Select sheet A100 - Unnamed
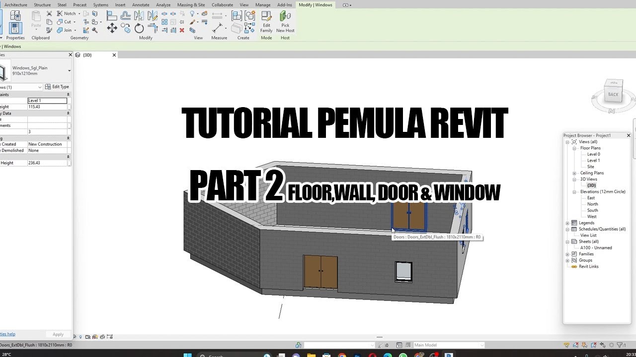The height and width of the screenshot is (357, 636). pyautogui.click(x=596, y=248)
